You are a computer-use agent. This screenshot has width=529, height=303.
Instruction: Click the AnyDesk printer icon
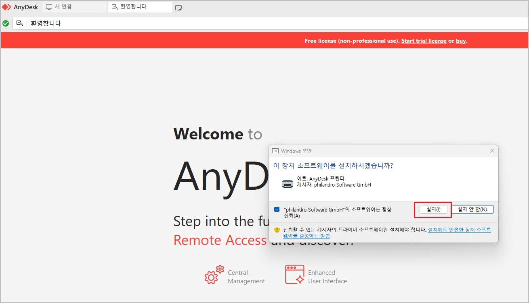click(288, 184)
